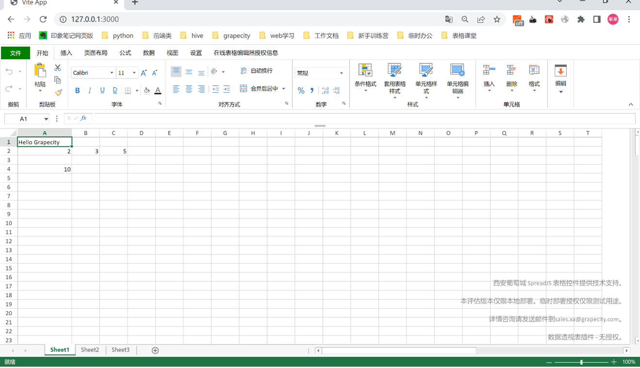
Task: Select cell containing Hello Grapecity
Action: click(x=45, y=142)
